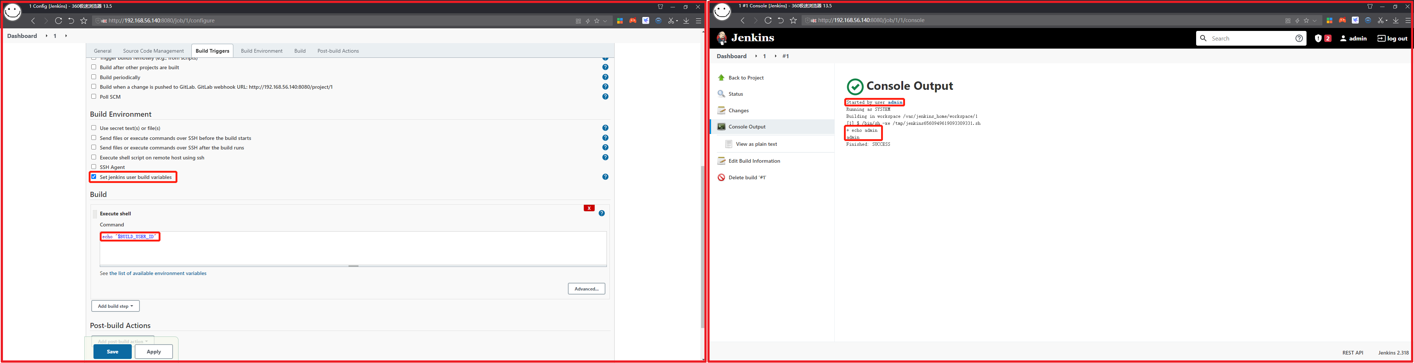Viewport: 1414px width, 363px height.
Task: Click shell Command text area
Action: pos(353,248)
